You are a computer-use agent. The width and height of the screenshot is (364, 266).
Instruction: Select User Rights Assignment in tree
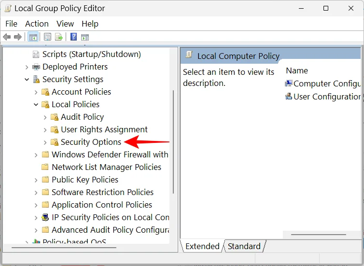[x=104, y=129]
